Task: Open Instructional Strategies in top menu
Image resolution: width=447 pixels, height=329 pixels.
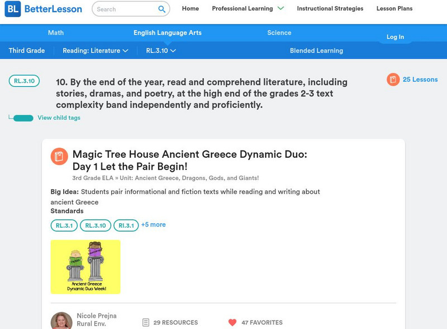Action: click(x=330, y=8)
